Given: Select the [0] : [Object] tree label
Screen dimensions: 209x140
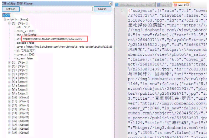Looking at the screenshot, I should click(20, 23).
